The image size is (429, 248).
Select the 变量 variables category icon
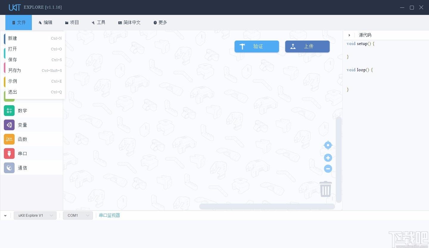(x=9, y=125)
